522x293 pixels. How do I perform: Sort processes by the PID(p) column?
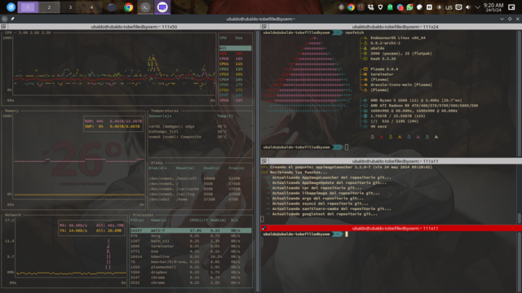pos(137,220)
